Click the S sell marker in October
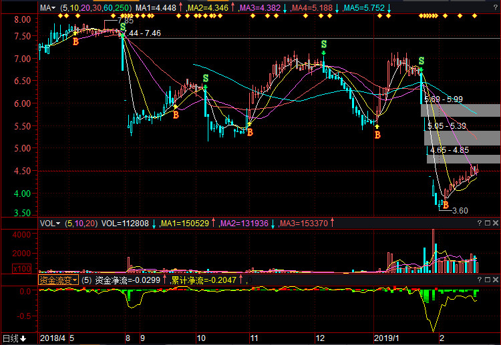This screenshot has width=501, height=345. (x=205, y=79)
